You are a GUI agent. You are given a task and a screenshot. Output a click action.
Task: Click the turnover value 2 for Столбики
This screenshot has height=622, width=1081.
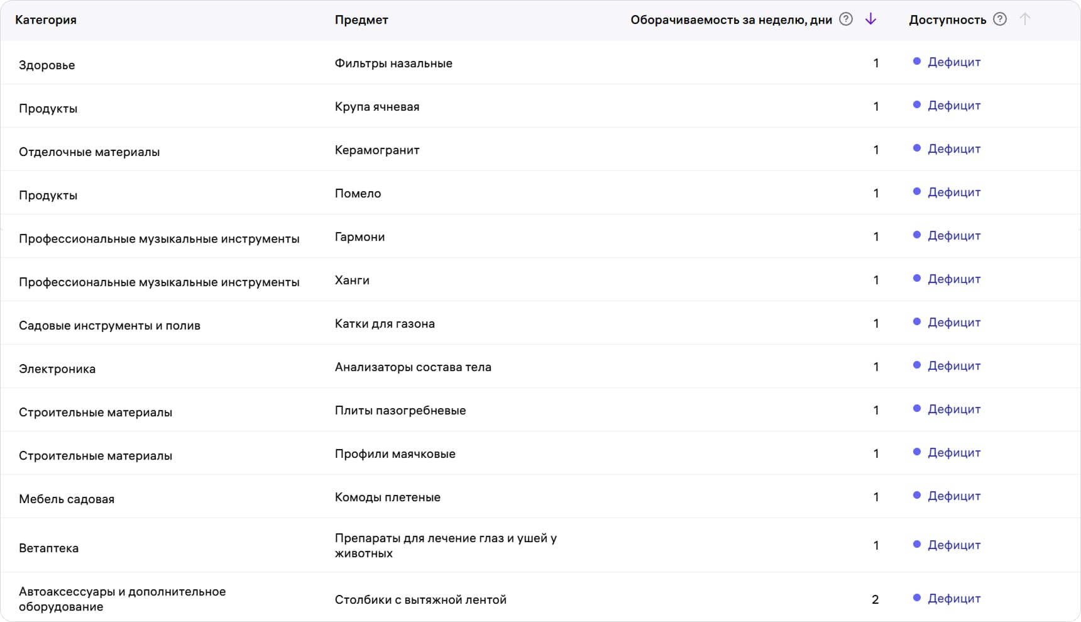point(875,599)
